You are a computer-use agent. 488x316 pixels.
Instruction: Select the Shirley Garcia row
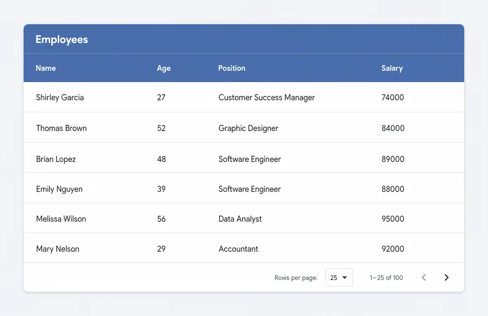[x=244, y=97]
